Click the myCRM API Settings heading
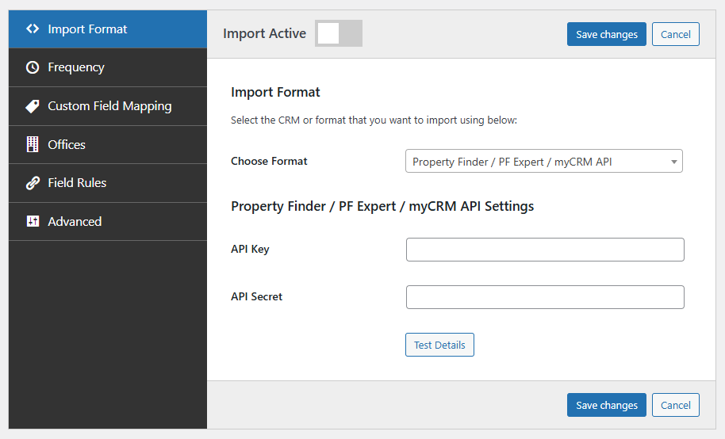The image size is (725, 439). 382,206
